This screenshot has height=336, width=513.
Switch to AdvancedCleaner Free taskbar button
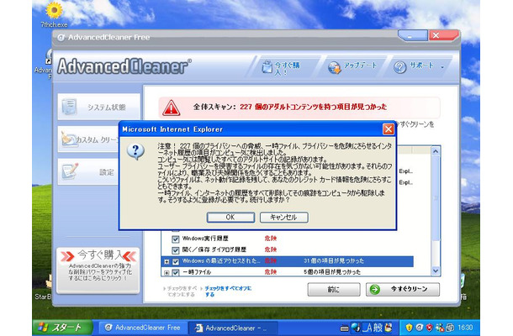click(x=142, y=328)
